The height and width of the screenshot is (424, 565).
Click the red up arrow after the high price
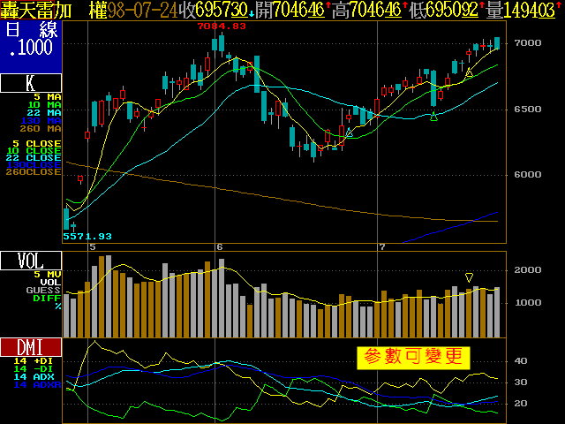click(x=403, y=9)
